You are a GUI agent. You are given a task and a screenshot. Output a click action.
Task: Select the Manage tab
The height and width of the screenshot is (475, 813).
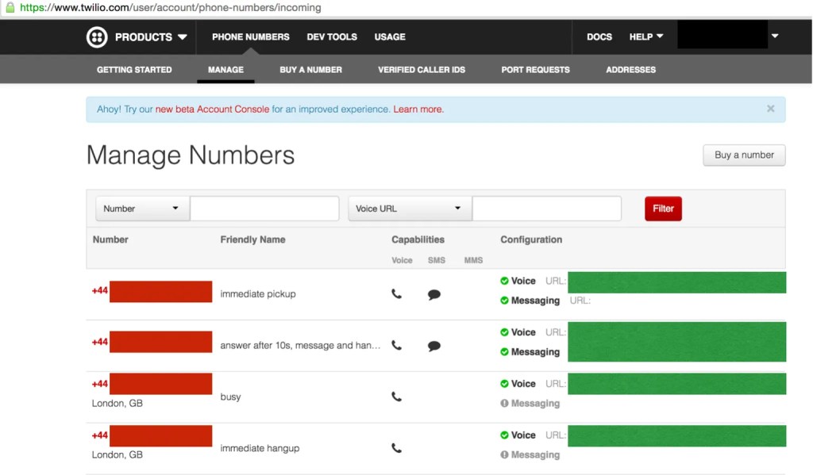point(225,70)
